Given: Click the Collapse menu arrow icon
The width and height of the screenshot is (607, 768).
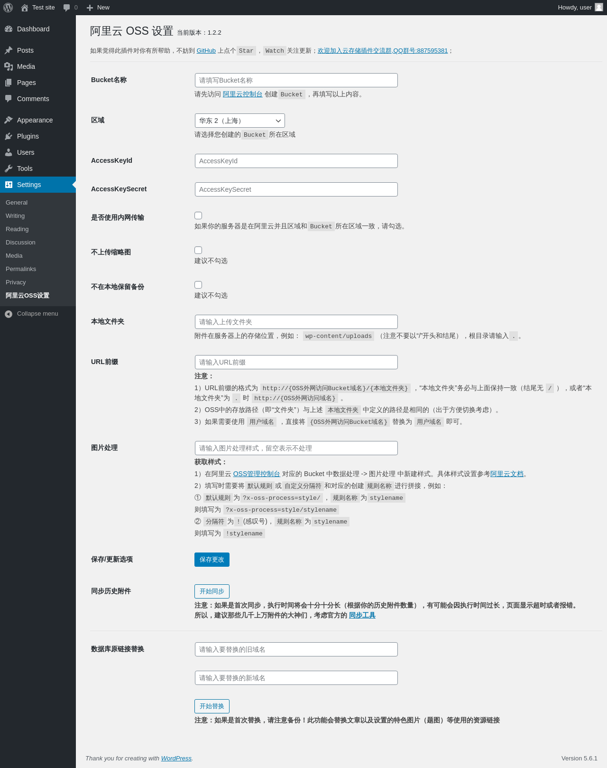Looking at the screenshot, I should 9,314.
